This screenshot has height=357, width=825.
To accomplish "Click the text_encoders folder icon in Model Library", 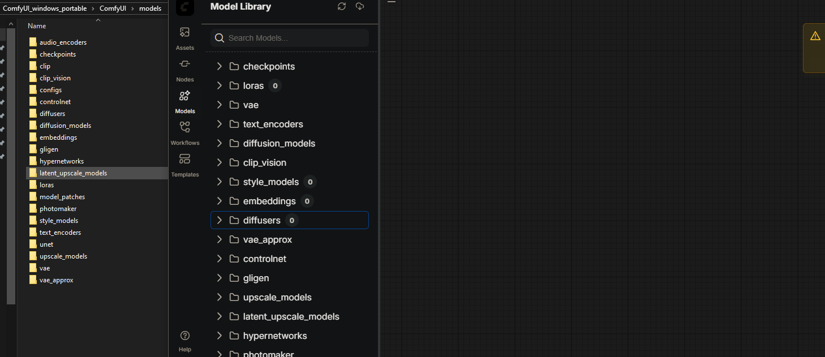I will click(x=234, y=124).
